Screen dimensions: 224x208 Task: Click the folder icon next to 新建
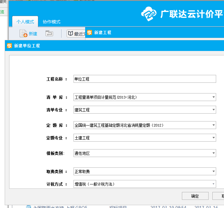pos(49,33)
